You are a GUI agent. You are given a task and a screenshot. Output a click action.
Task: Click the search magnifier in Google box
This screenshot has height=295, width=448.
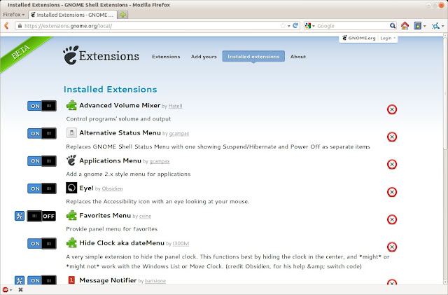point(393,26)
